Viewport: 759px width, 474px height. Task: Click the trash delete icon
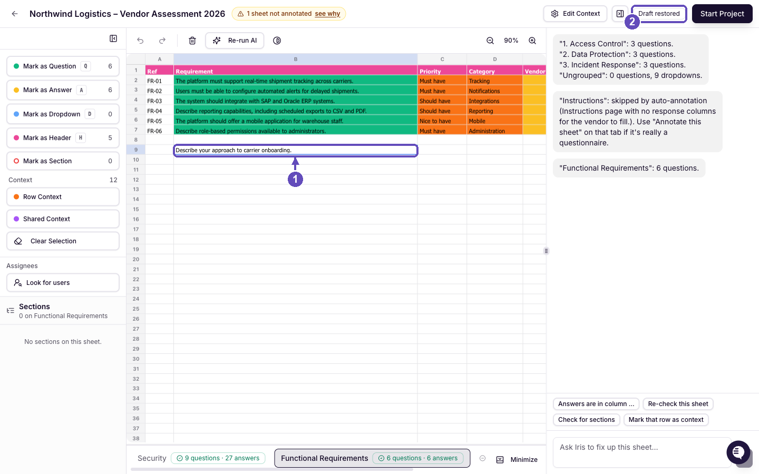coord(192,41)
